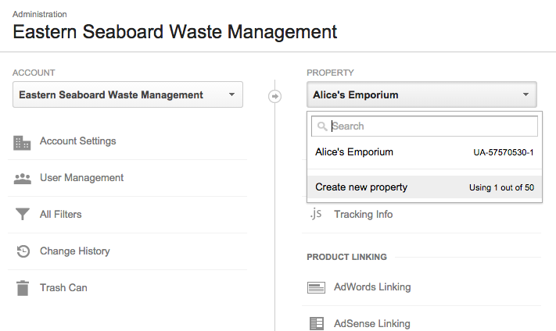Click the Change History clock icon

(x=23, y=251)
